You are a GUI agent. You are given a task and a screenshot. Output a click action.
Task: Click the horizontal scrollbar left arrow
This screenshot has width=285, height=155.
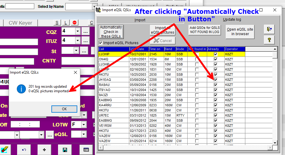tap(100, 147)
